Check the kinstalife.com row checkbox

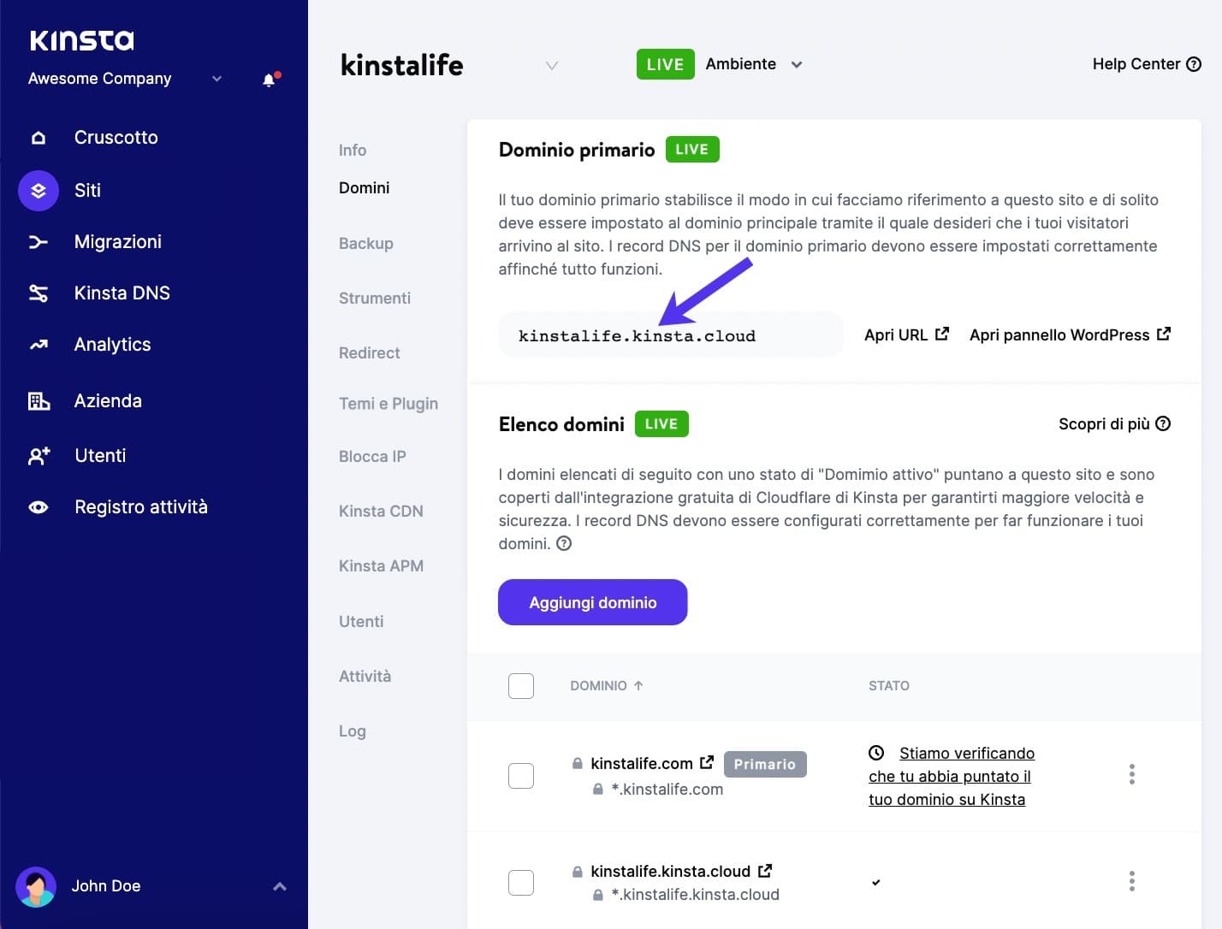(x=520, y=775)
